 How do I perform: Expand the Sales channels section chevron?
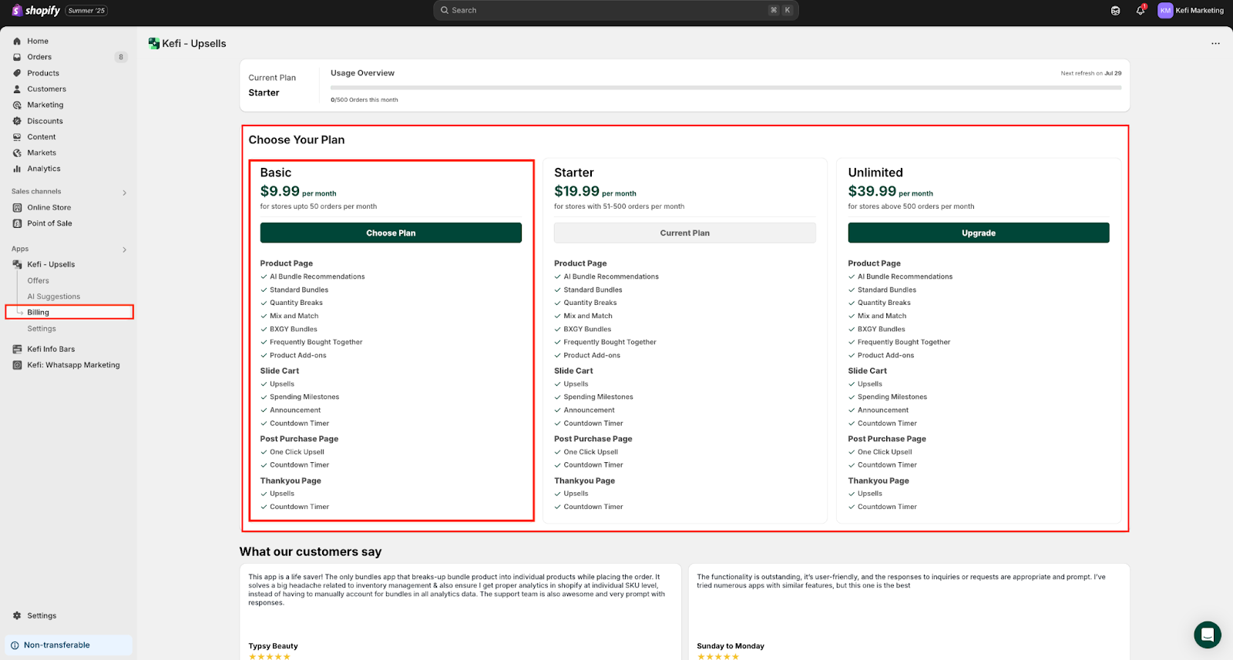(124, 193)
